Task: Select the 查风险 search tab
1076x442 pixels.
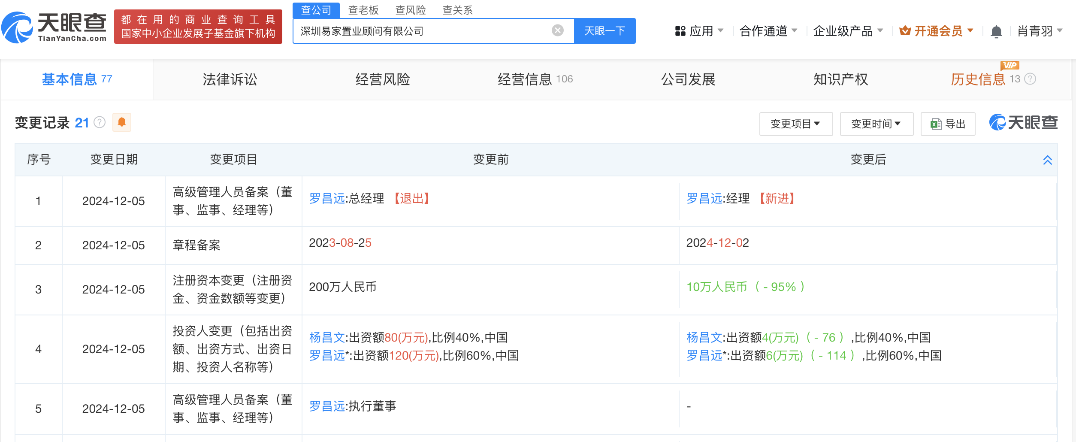Action: tap(411, 10)
